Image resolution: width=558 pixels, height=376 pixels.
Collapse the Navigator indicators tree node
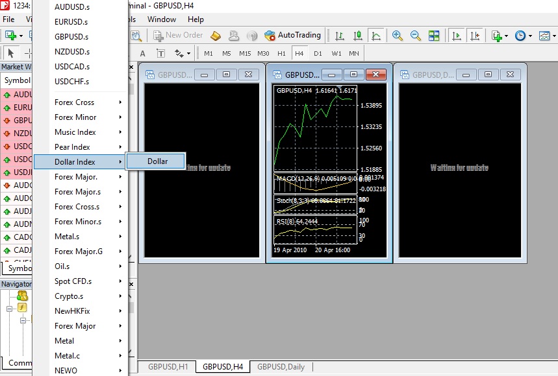tap(10, 309)
